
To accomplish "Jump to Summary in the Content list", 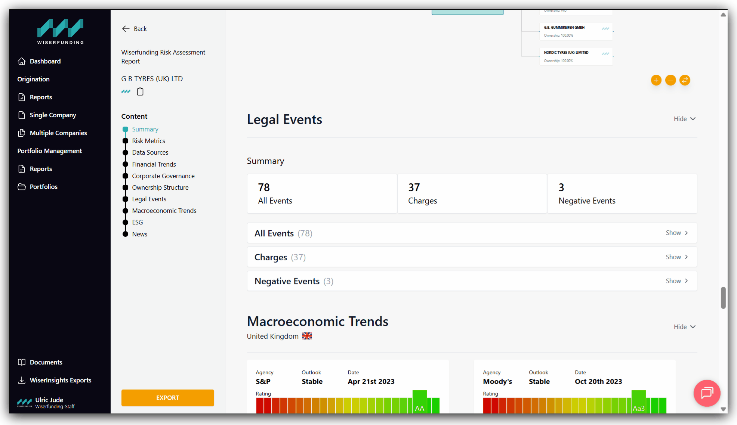I will coord(145,129).
